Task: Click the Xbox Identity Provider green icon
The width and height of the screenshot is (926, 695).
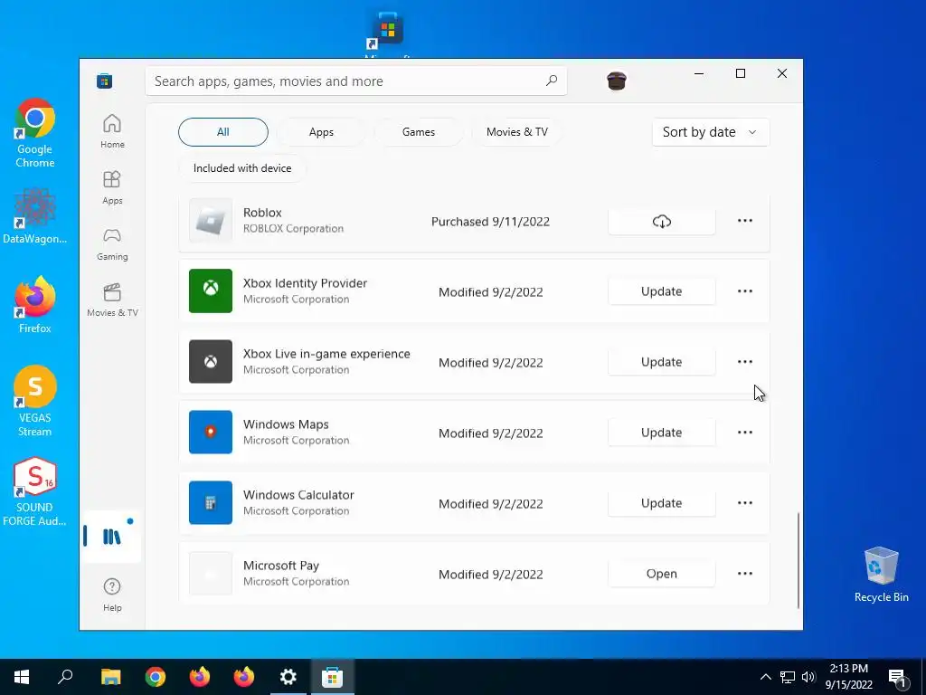Action: click(x=210, y=290)
